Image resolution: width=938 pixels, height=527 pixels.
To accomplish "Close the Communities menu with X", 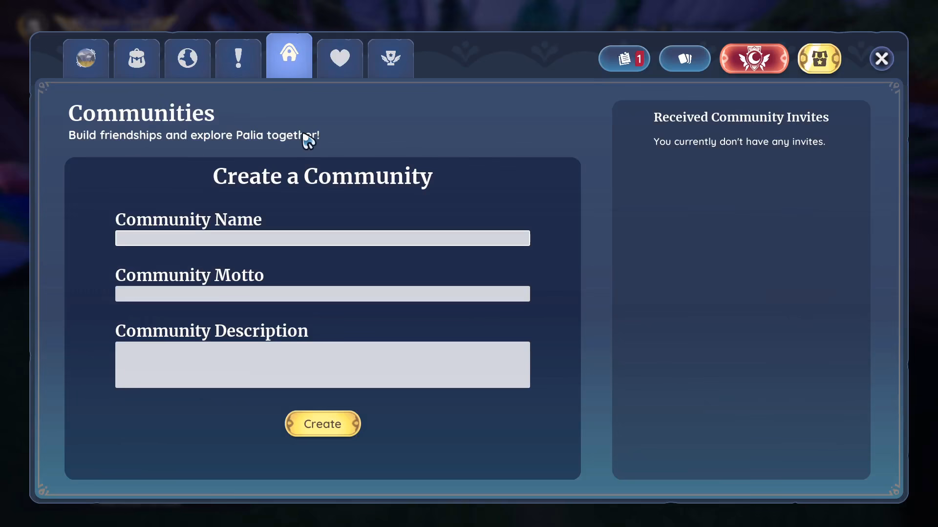I will pos(882,59).
